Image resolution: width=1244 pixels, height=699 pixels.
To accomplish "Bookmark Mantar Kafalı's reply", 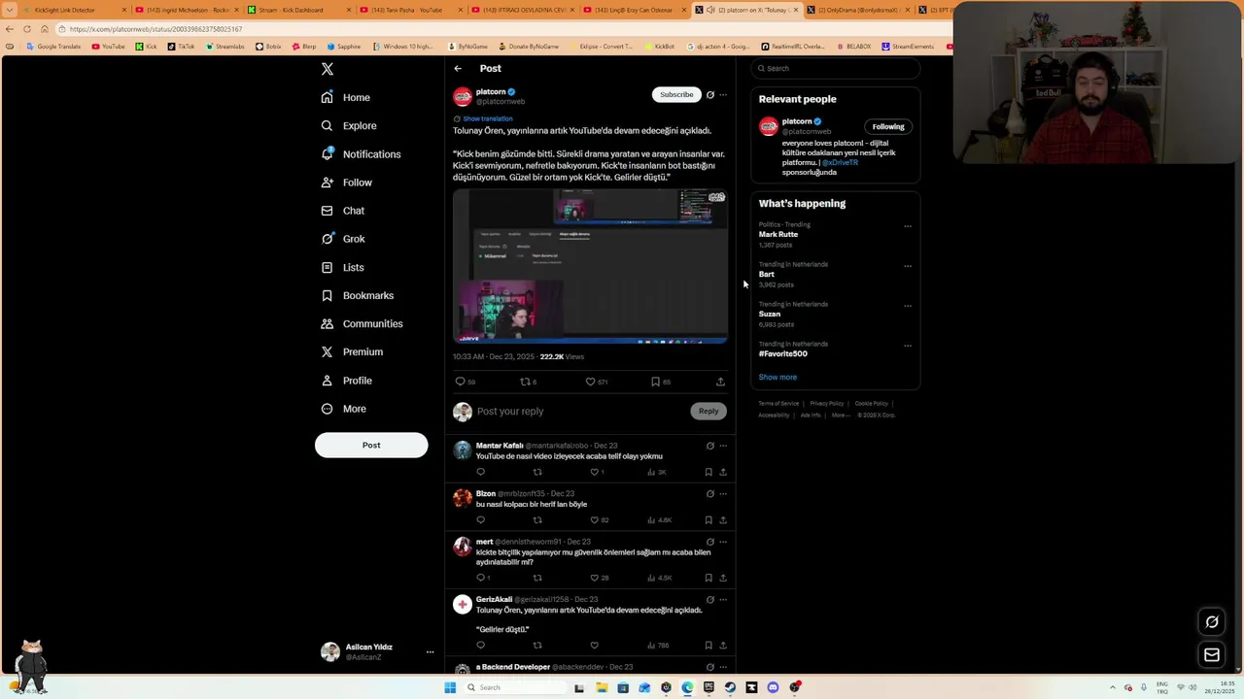I will point(708,472).
